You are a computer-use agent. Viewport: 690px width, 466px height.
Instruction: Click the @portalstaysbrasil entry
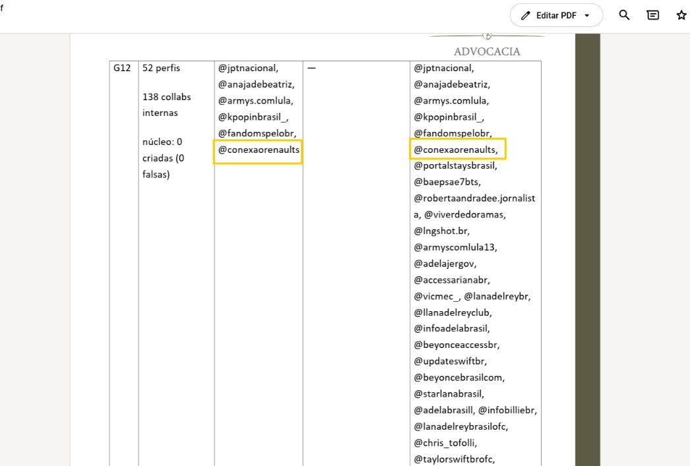pos(455,165)
